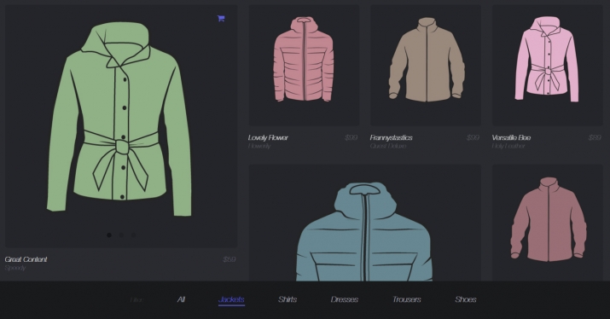Click the Flowerly brand label
610x319 pixels.
click(x=259, y=146)
